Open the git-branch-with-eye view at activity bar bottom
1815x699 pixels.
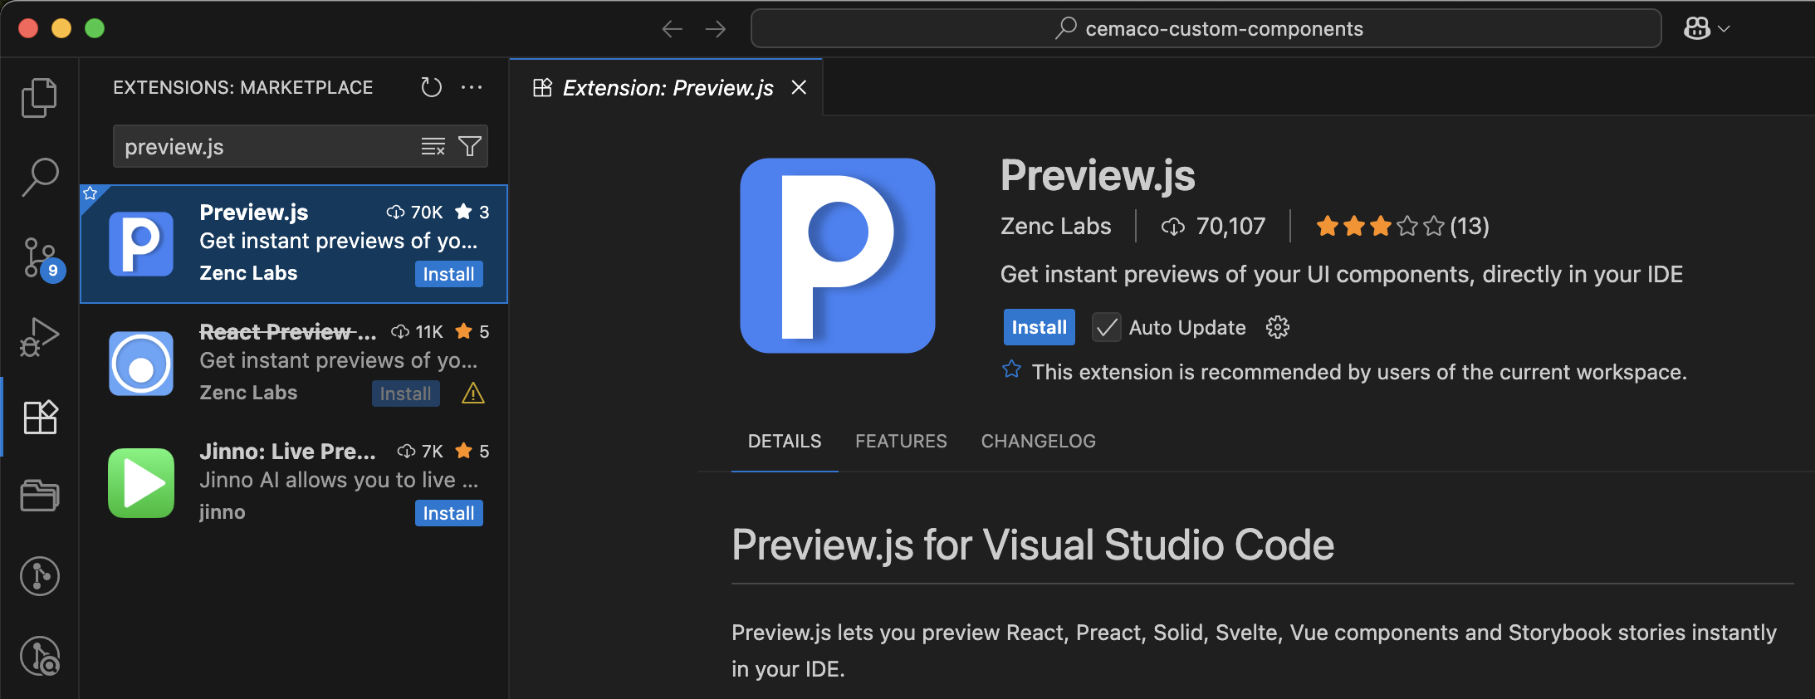click(40, 656)
